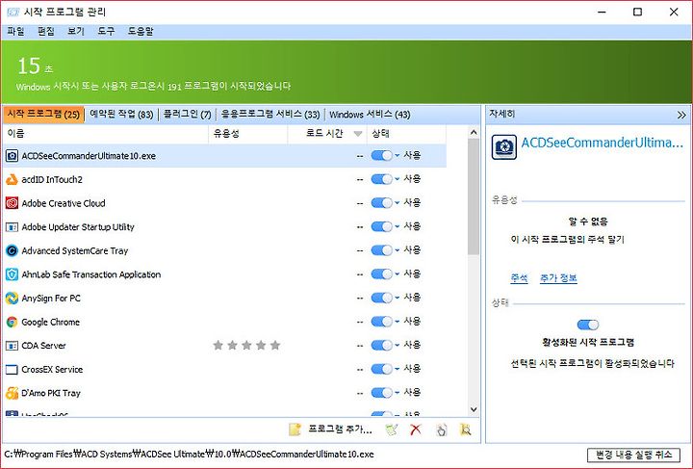Click the CrossEX Service icon
693x469 pixels.
tap(12, 369)
